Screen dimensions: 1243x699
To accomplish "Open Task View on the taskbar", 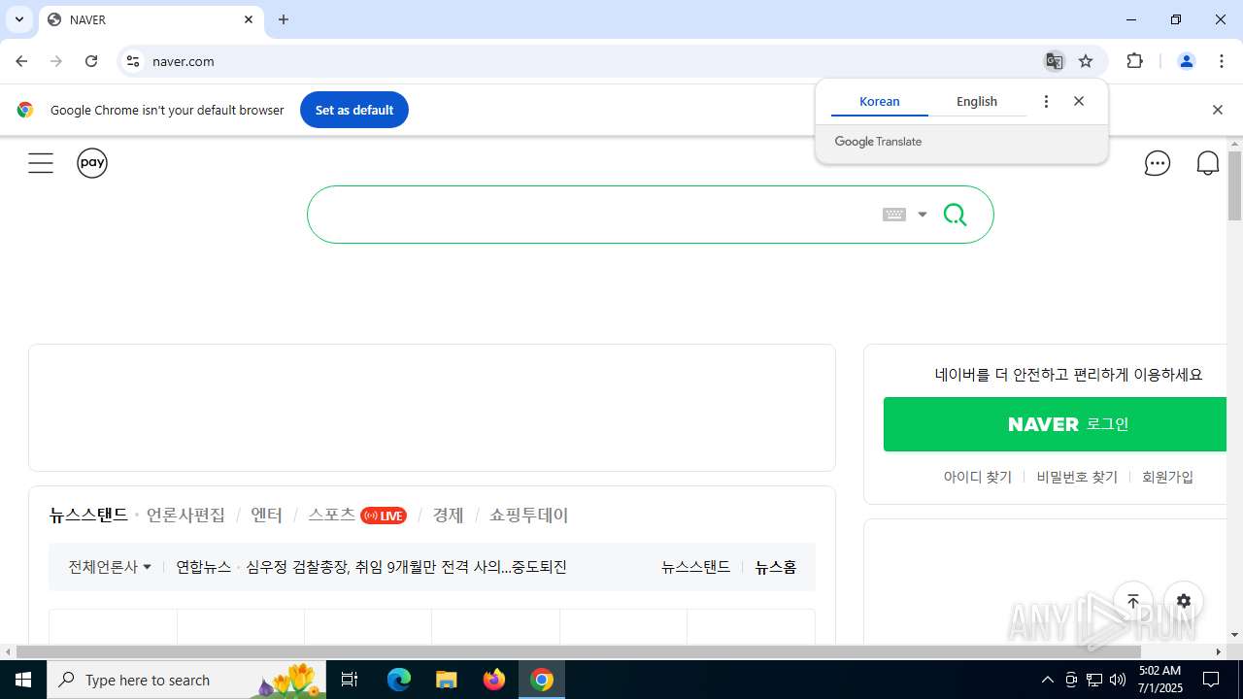I will (x=350, y=680).
